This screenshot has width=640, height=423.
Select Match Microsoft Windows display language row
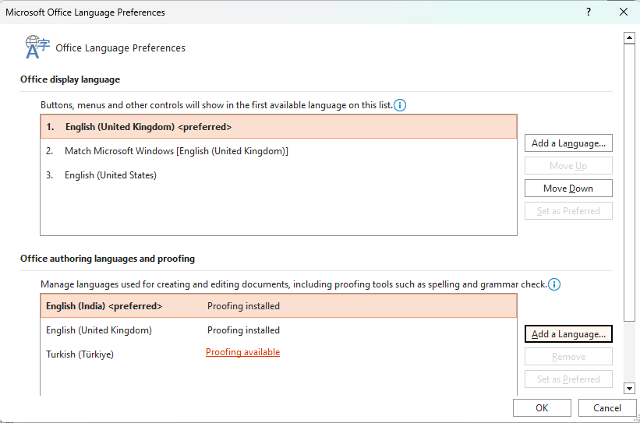coord(279,151)
